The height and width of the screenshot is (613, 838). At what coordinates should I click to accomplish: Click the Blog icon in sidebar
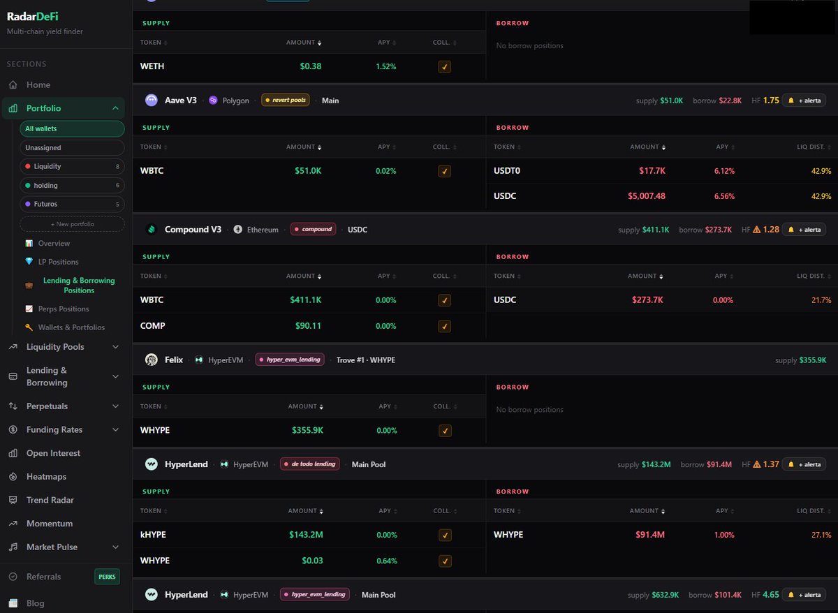pos(13,603)
